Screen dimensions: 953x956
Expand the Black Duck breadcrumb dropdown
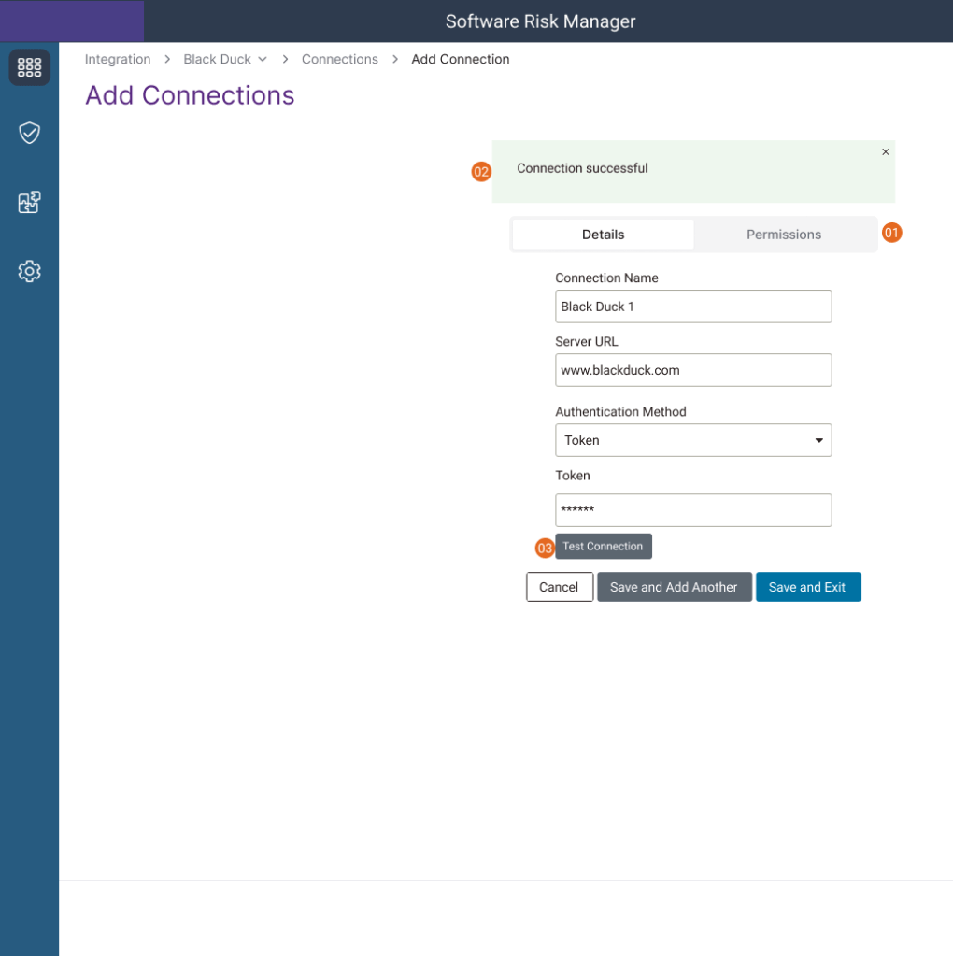(x=263, y=60)
